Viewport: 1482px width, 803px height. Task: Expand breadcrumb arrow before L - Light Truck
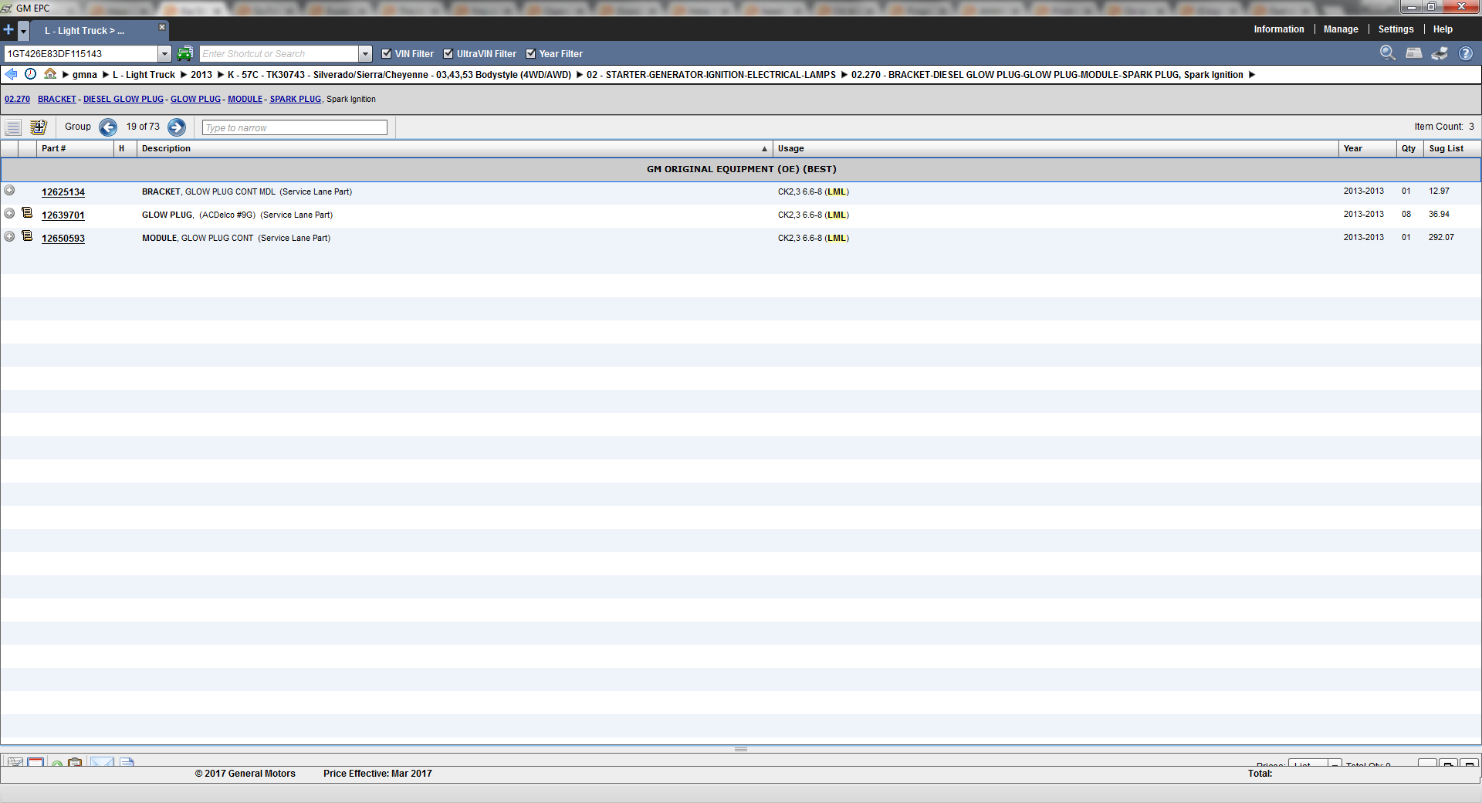(x=106, y=75)
